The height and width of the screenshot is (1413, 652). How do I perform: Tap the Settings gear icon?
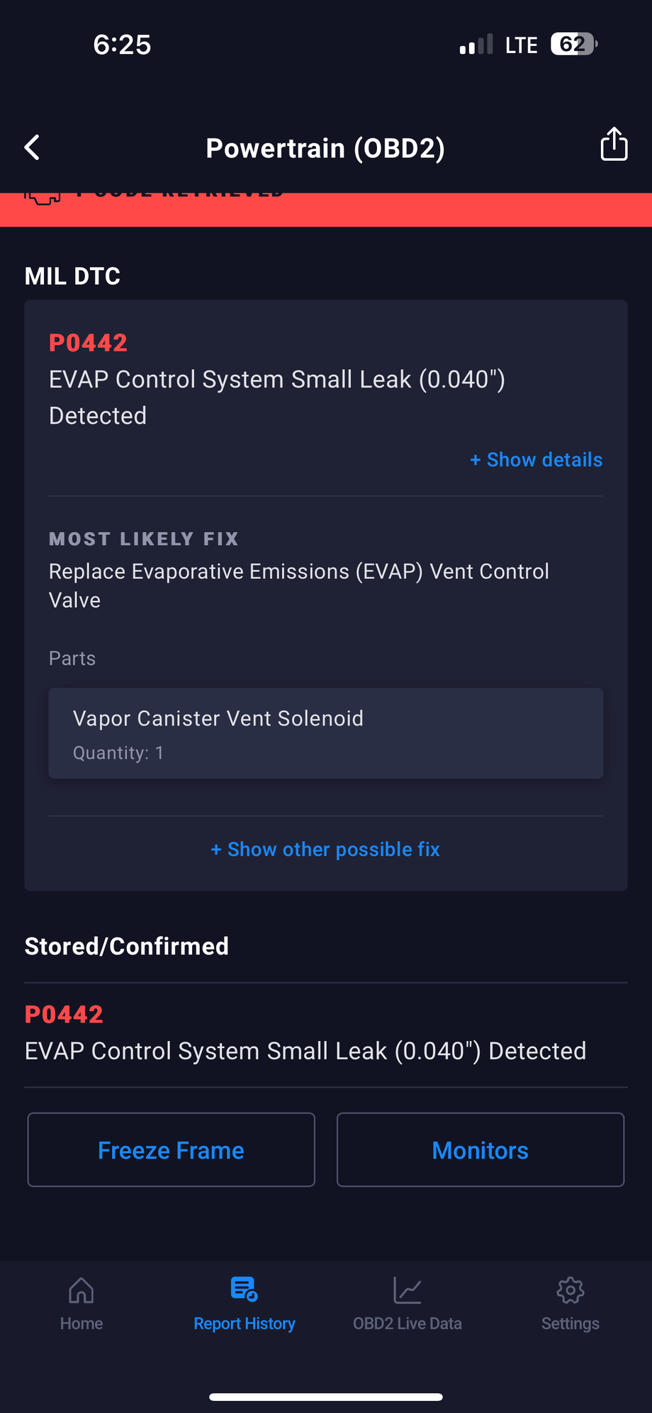click(x=570, y=1290)
